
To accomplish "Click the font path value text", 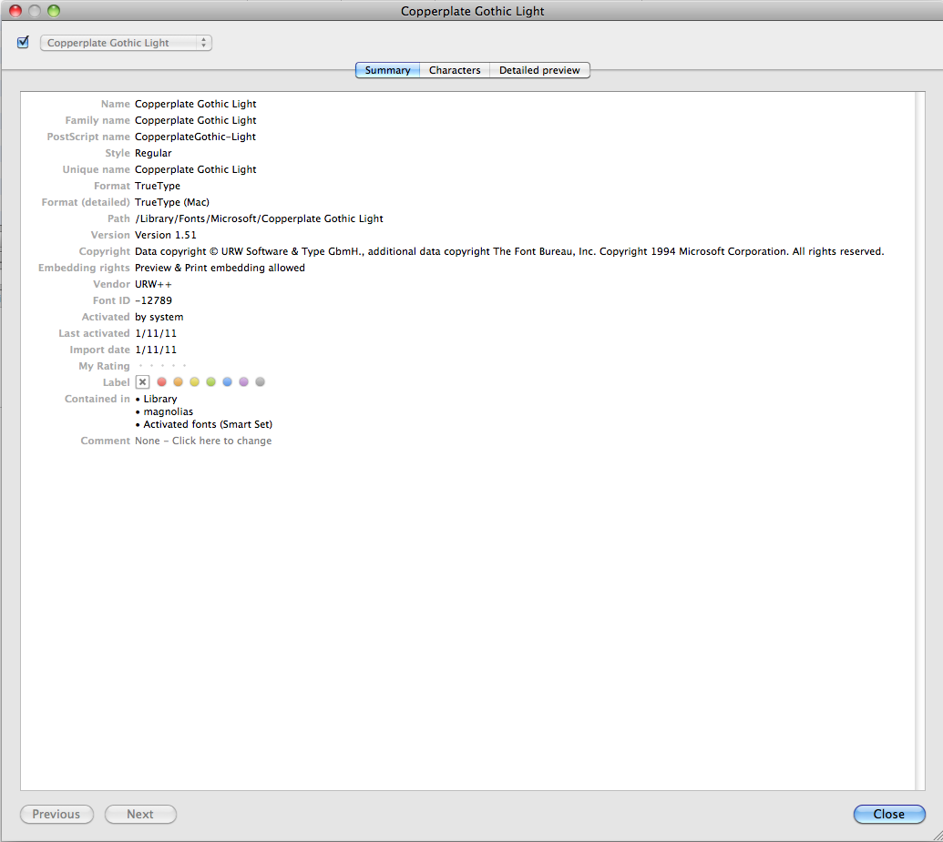I will [x=259, y=218].
